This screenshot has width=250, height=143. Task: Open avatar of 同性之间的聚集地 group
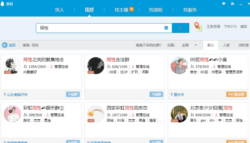[x=12, y=66]
